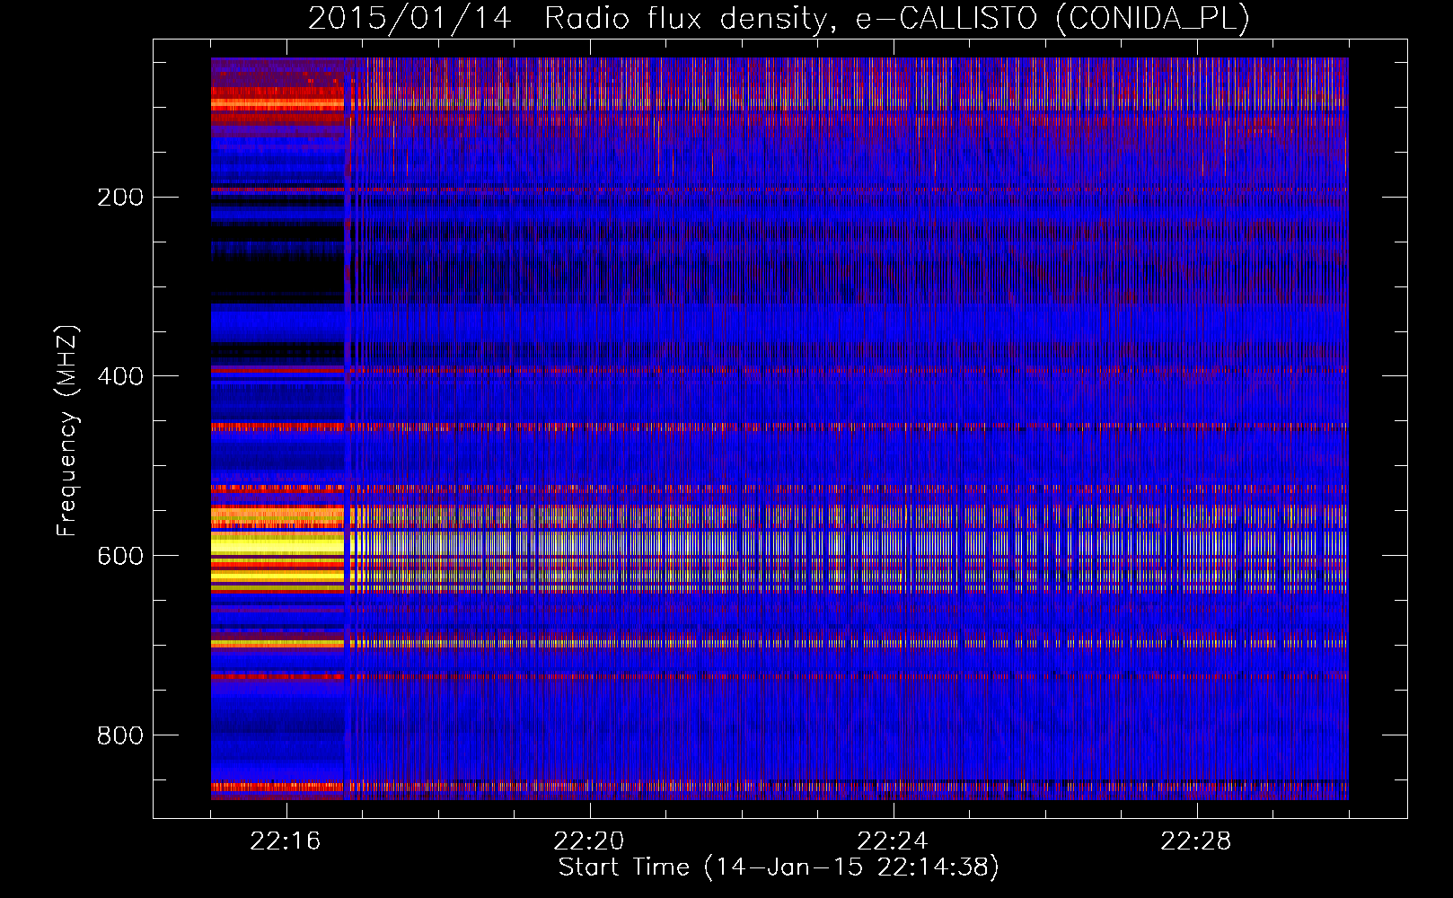Image resolution: width=1453 pixels, height=898 pixels.
Task: Select the 22:28 time tick label
Action: (x=1196, y=841)
